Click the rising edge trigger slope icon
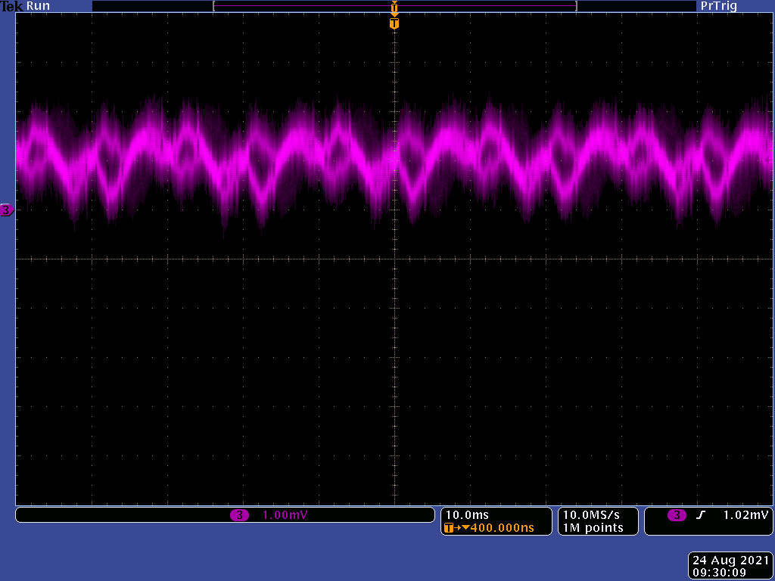 [701, 515]
